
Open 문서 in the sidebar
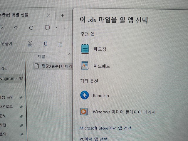click(x=3, y=116)
